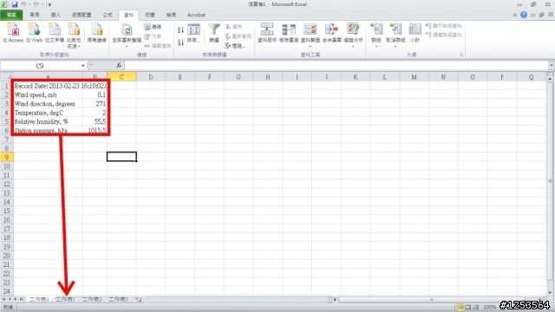555x312 pixels.
Task: Switch to the Page Layout tab
Action: (x=82, y=15)
